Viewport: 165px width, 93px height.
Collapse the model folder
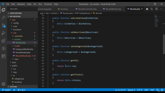[22, 46]
